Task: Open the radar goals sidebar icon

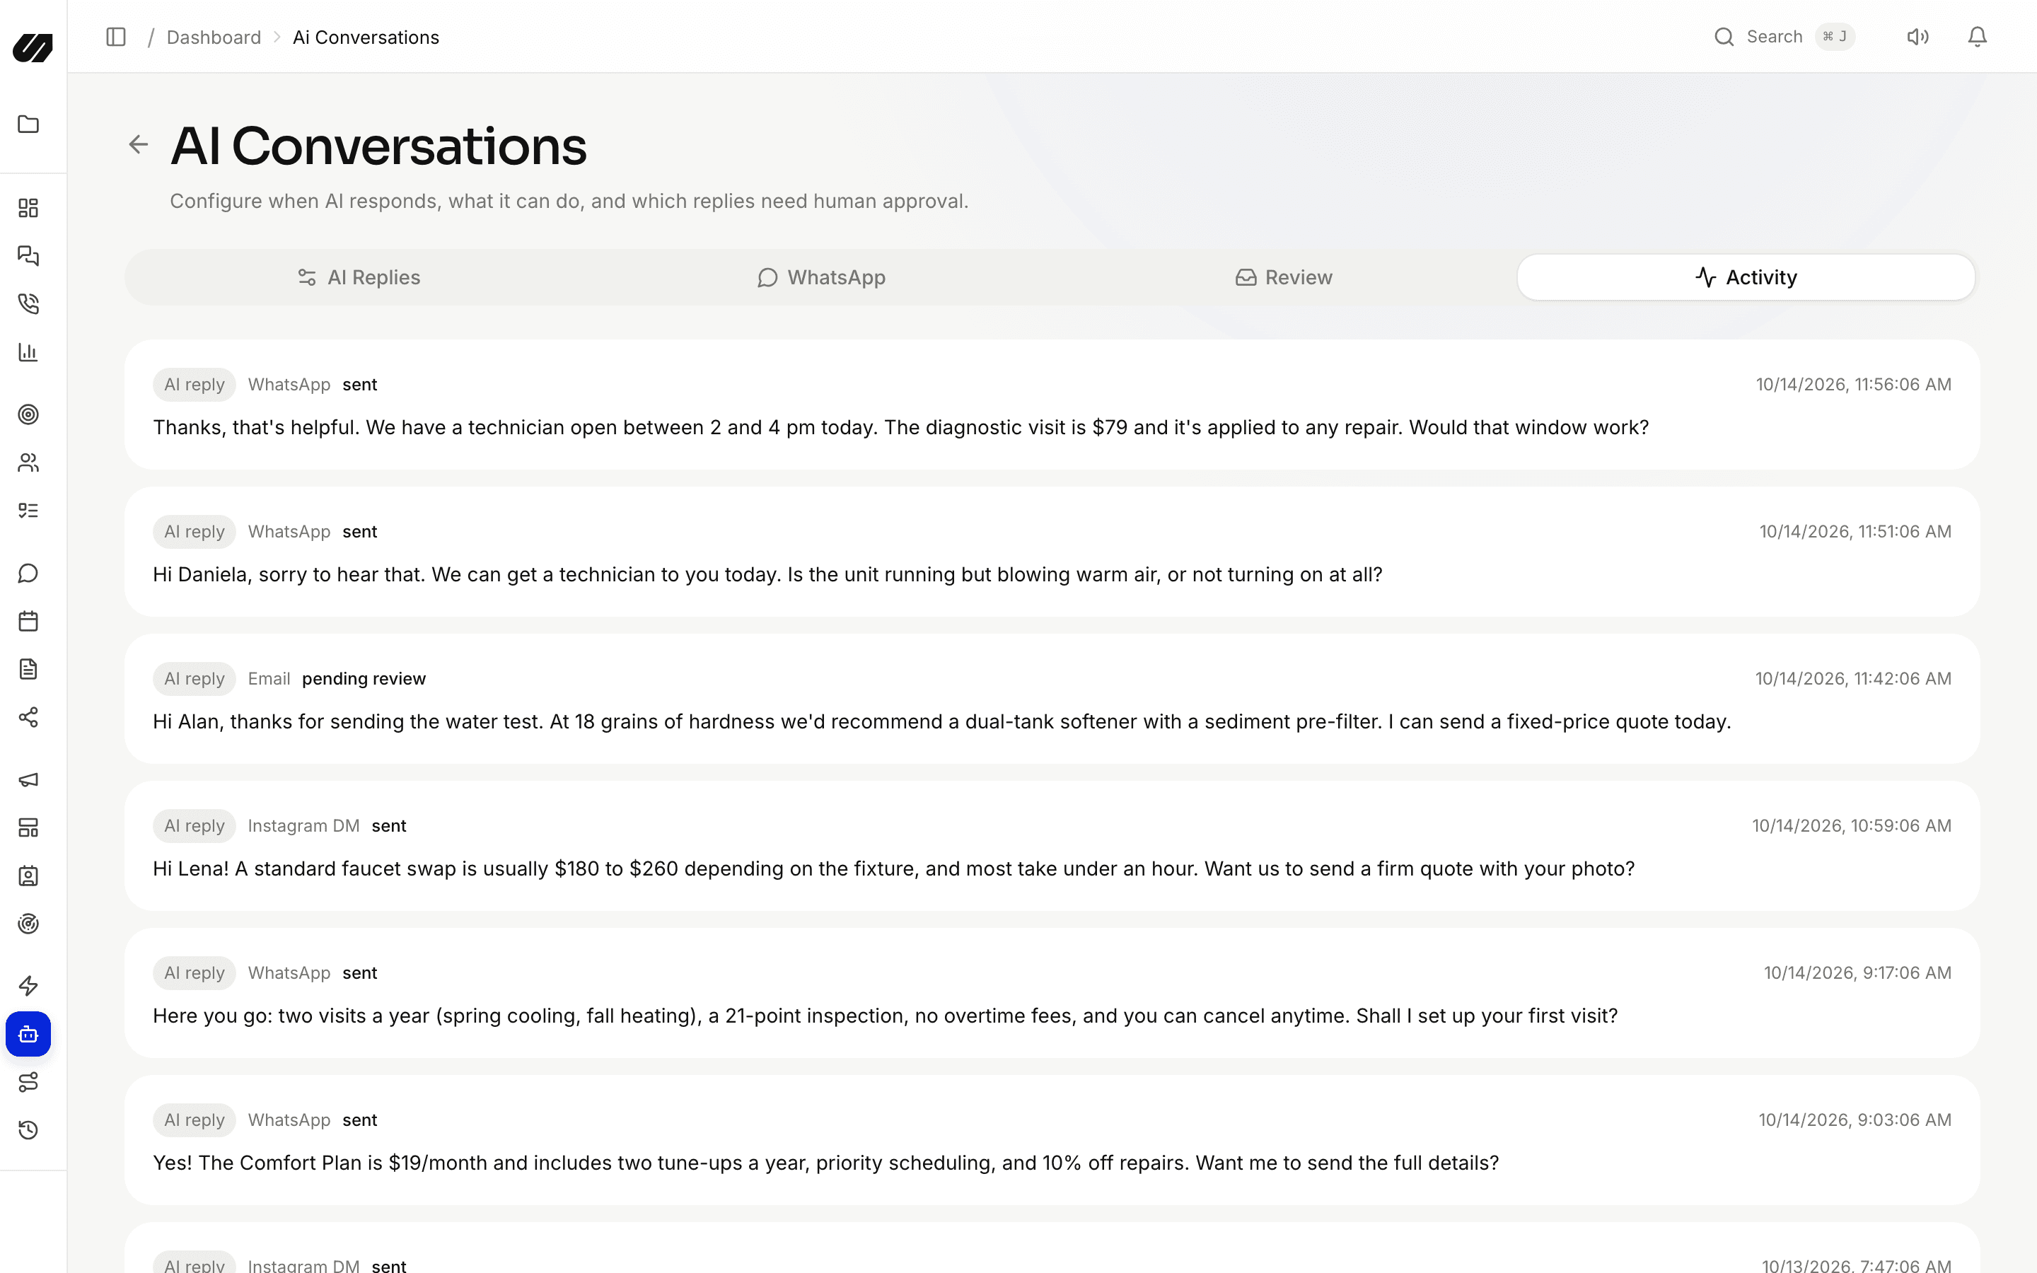Action: [x=28, y=924]
